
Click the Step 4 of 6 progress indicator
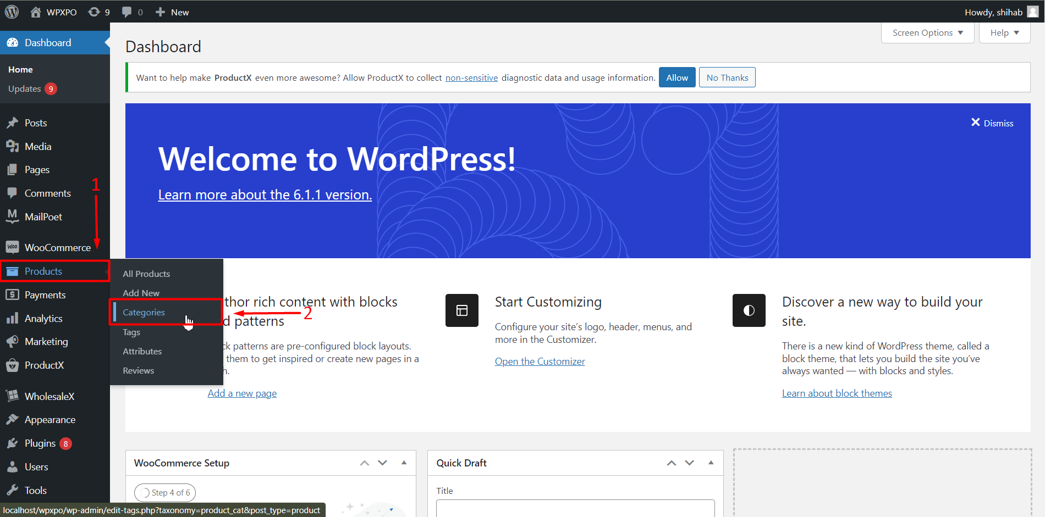point(165,492)
